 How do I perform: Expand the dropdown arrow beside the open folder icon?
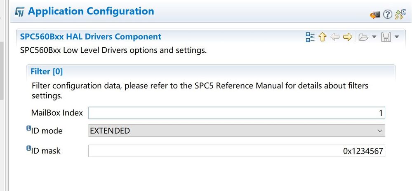click(374, 37)
